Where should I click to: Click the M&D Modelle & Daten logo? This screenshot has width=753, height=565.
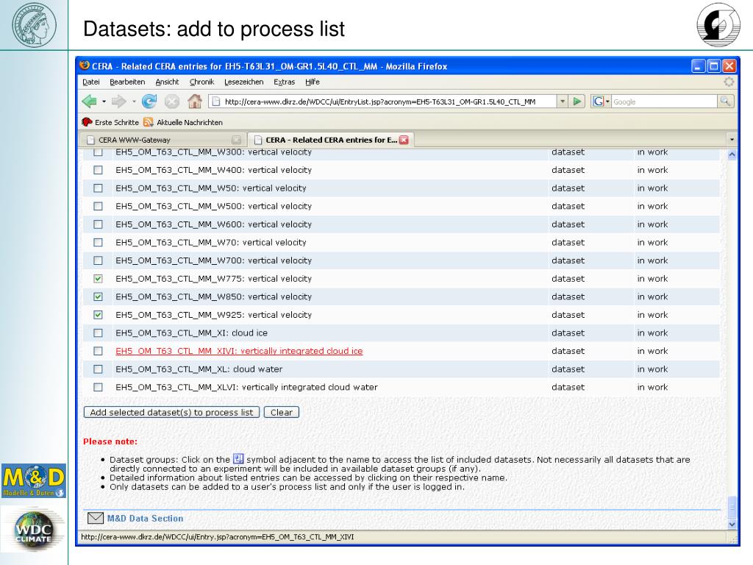coord(34,480)
